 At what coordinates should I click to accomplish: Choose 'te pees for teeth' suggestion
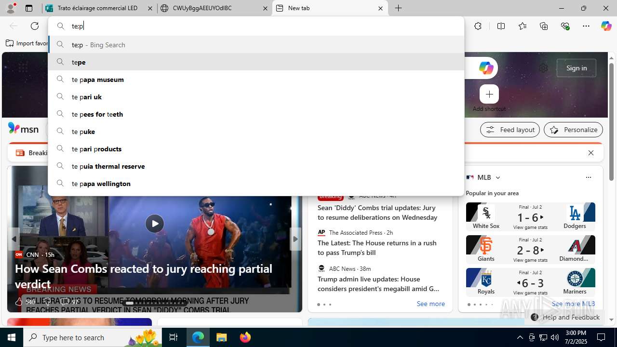[256, 114]
